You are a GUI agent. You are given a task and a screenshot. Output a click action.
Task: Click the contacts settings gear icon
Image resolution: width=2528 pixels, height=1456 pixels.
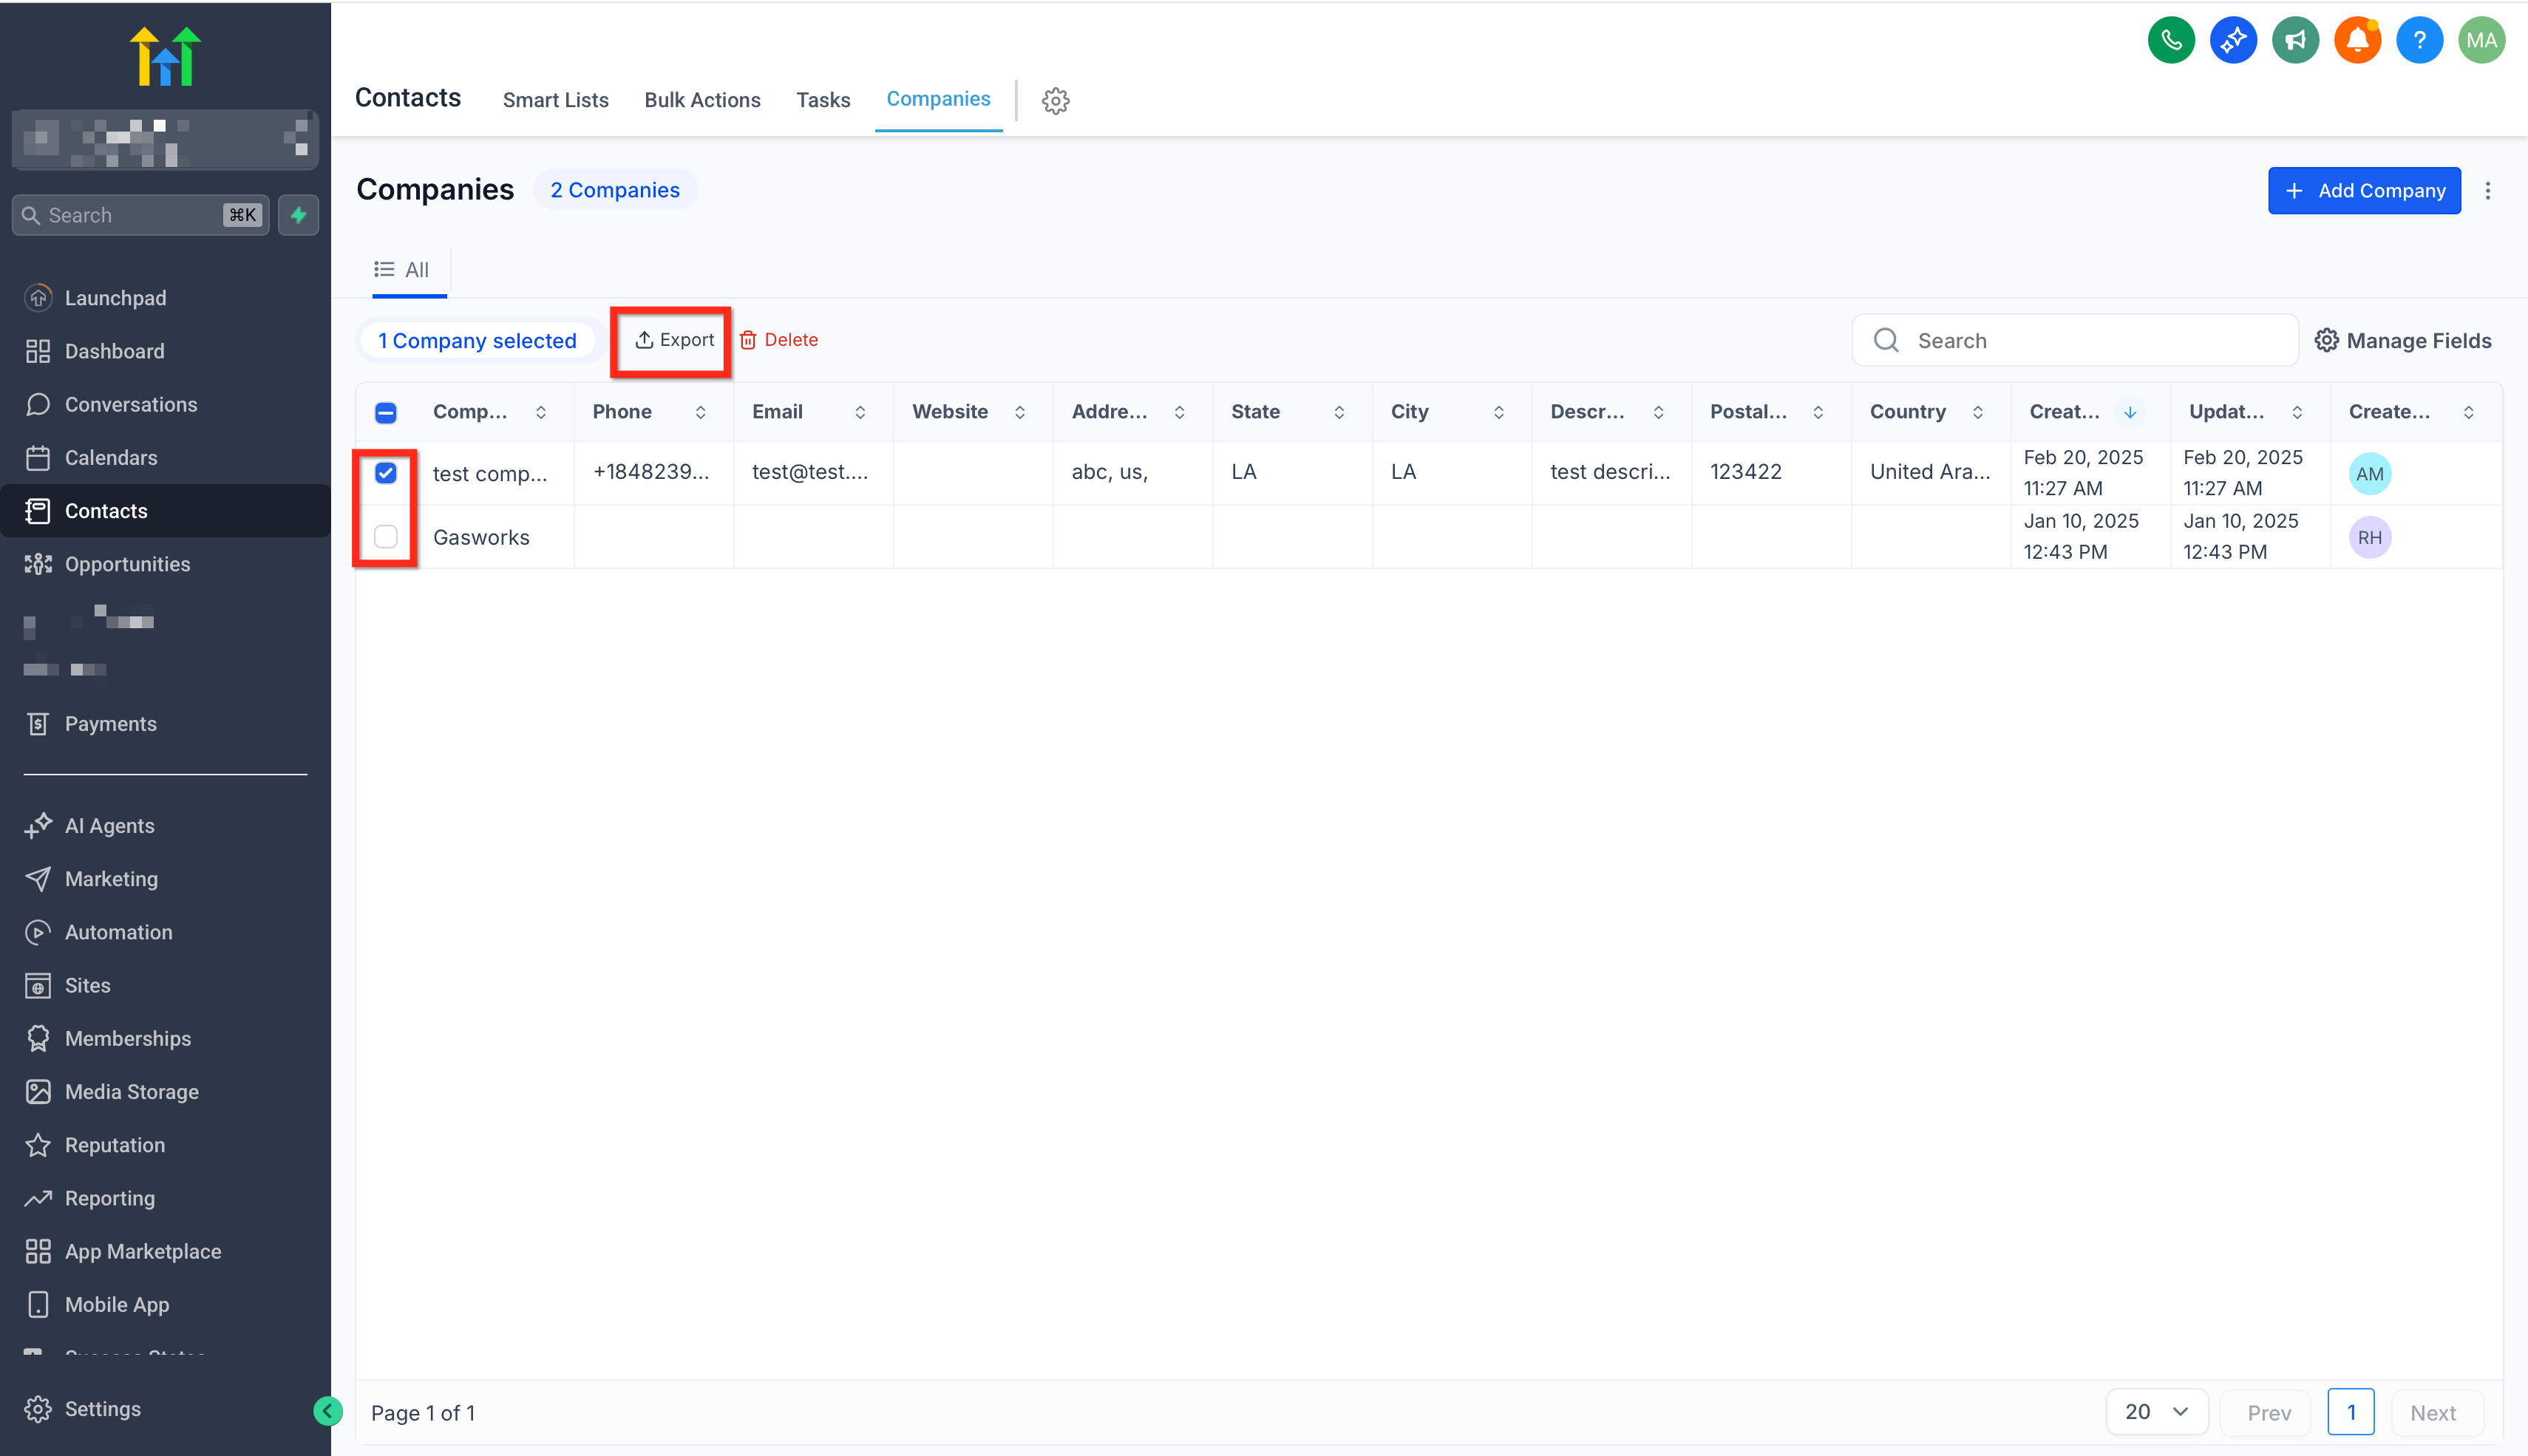click(x=1055, y=101)
